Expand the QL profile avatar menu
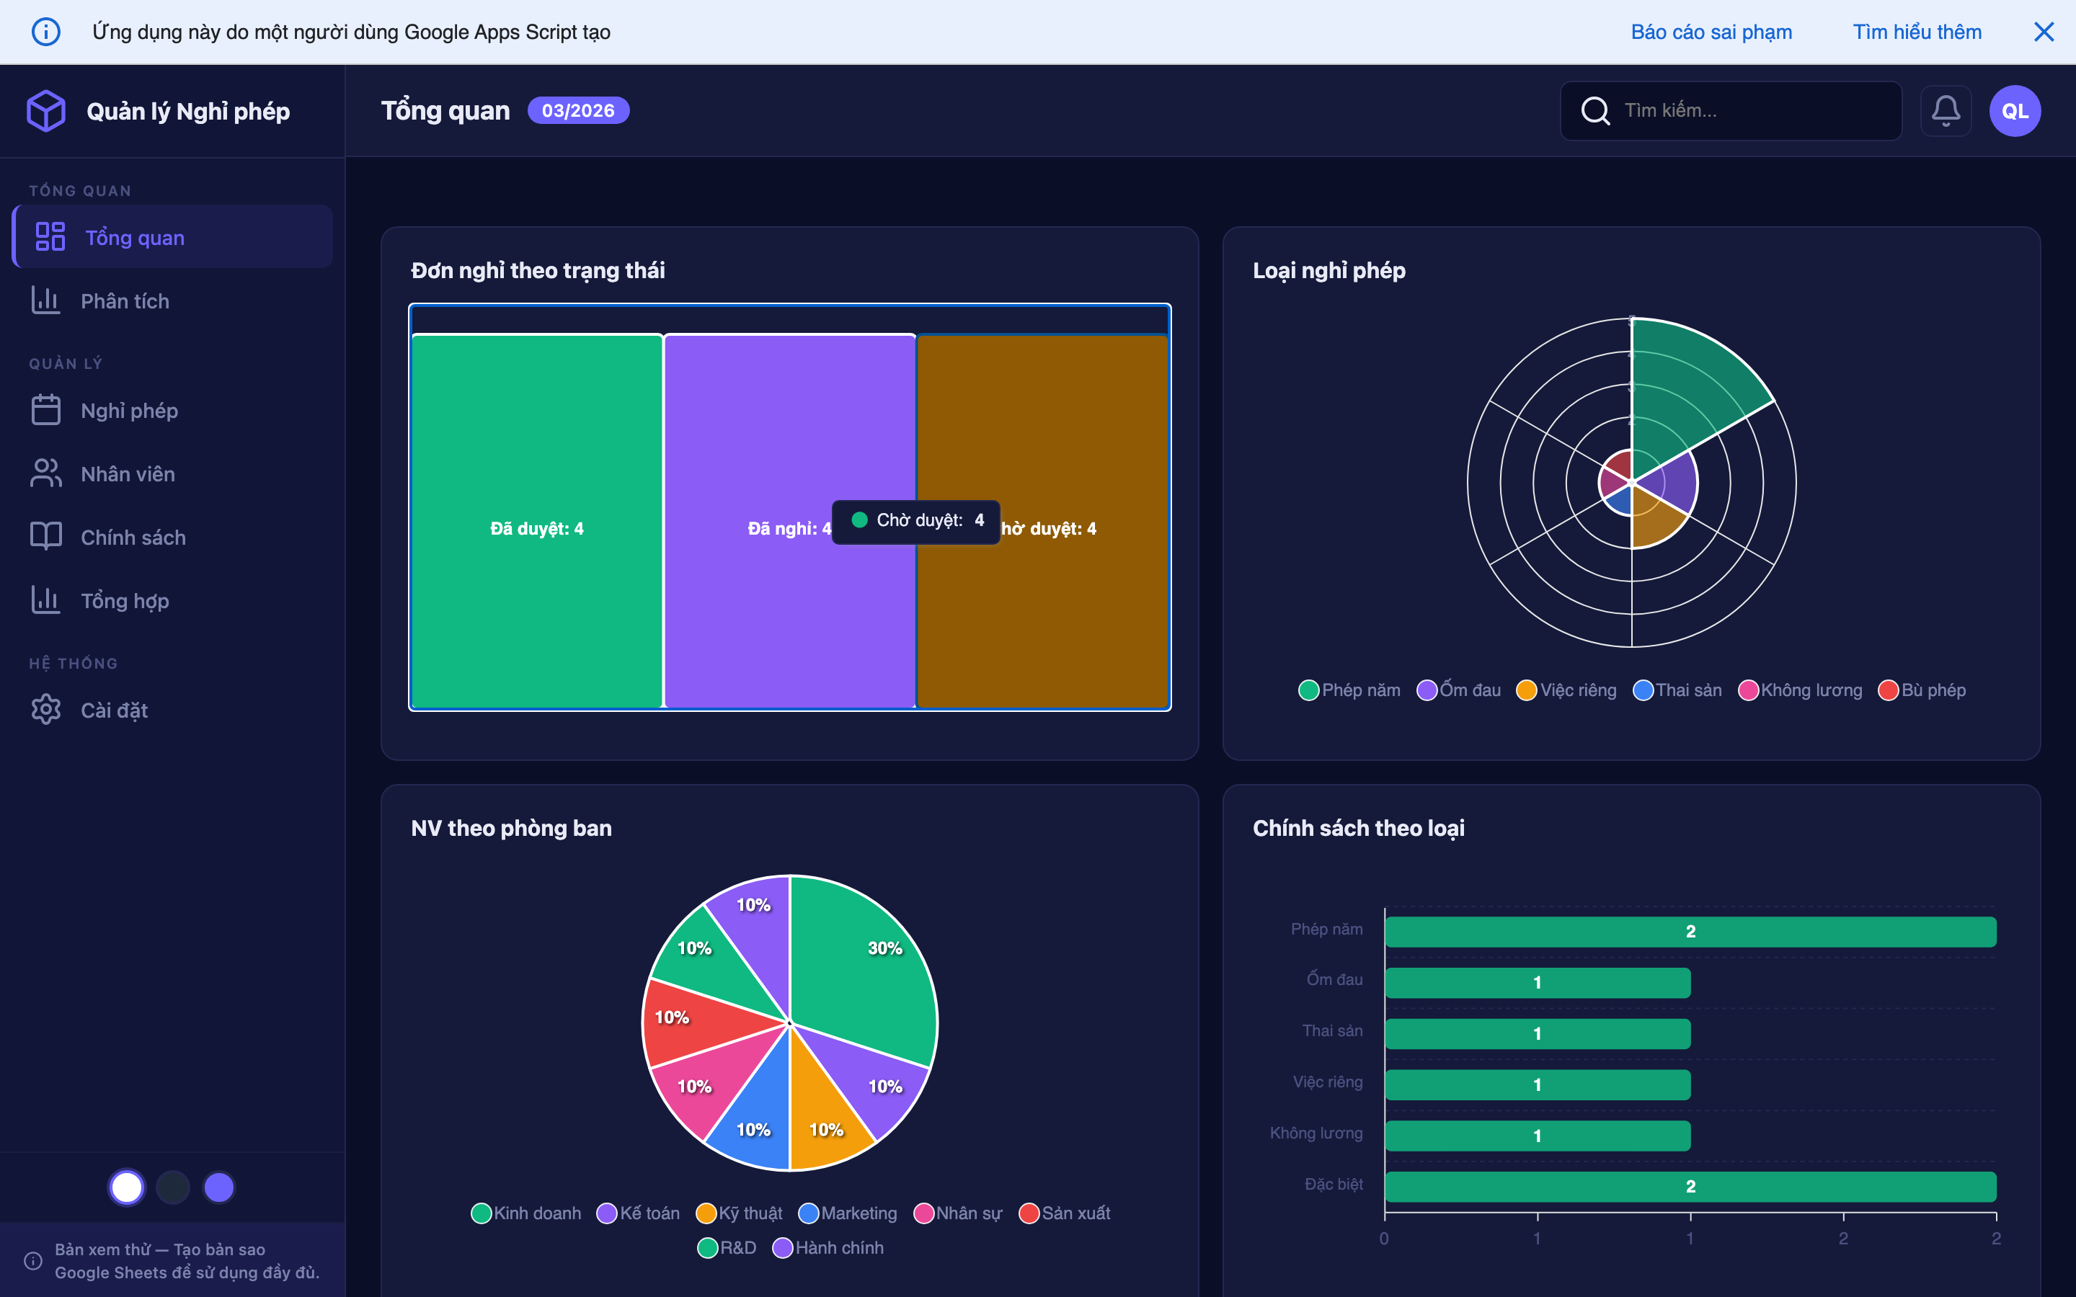This screenshot has height=1297, width=2076. pyautogui.click(x=2014, y=110)
